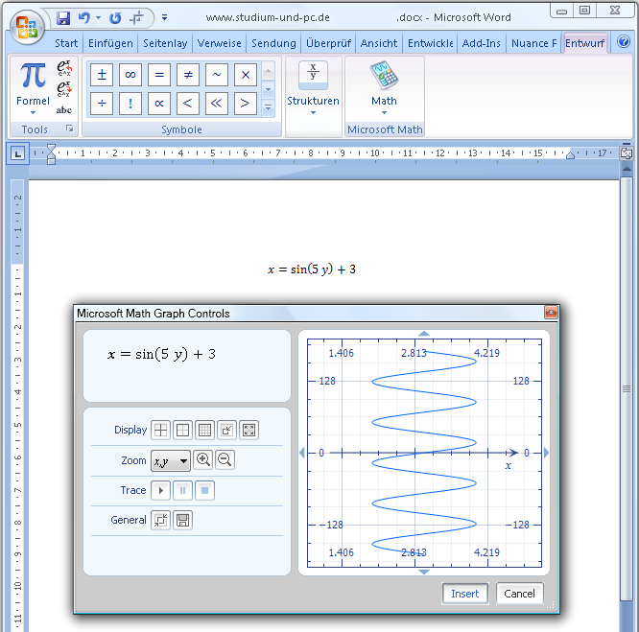The image size is (639, 632).
Task: Select the document equation x = sin(5y) + 3
Action: pyautogui.click(x=312, y=269)
